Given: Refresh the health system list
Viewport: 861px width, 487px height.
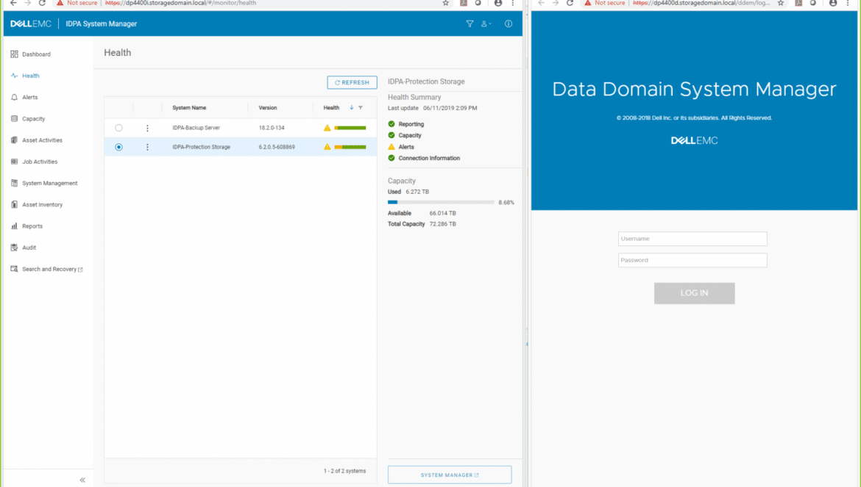Looking at the screenshot, I should coord(352,82).
